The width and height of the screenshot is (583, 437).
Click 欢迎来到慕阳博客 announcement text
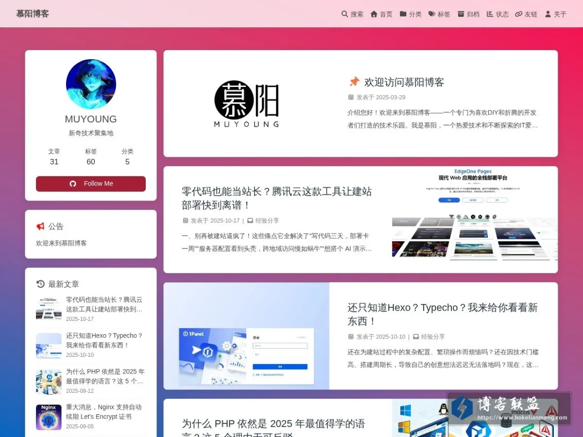pyautogui.click(x=61, y=243)
